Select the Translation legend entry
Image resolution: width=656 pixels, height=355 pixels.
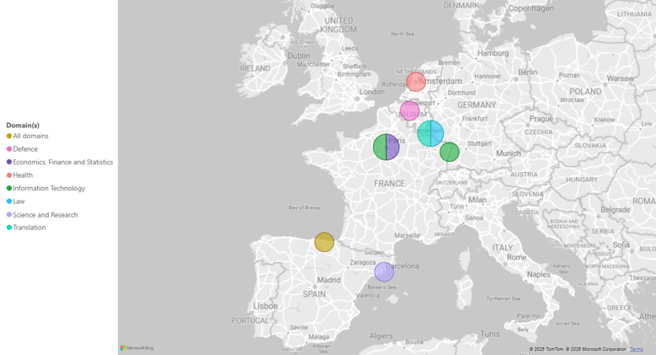26,227
